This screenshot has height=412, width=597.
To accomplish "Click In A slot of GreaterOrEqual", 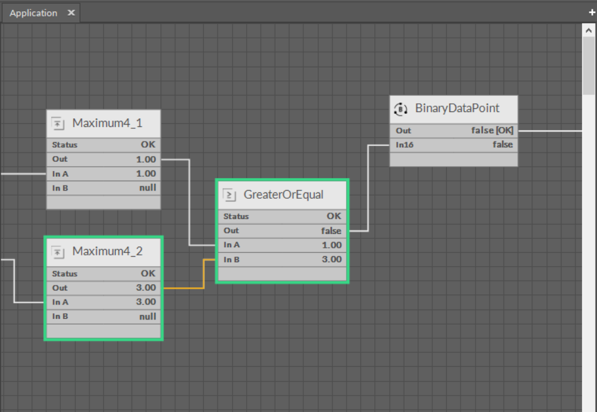I will click(282, 245).
